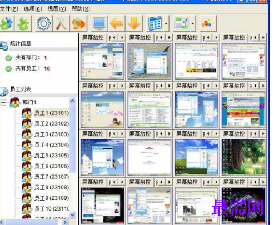Select the 屏幕监控 tab in the top-right monitor cell

(234, 38)
